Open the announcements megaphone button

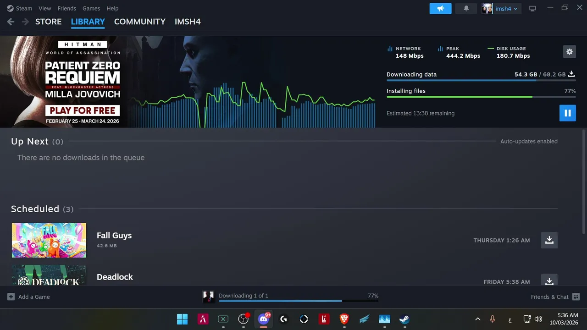[440, 8]
